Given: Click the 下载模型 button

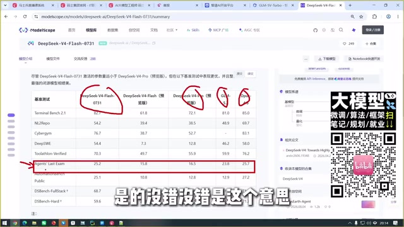Looking at the screenshot, I should (326, 59).
